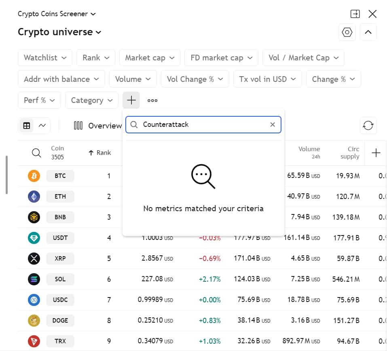
Task: Select the table view layout icon
Action: pyautogui.click(x=27, y=126)
